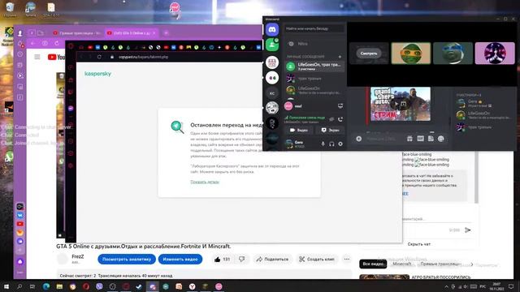Focus Discord find conversation search box
The width and height of the screenshot is (520, 292).
[314, 29]
